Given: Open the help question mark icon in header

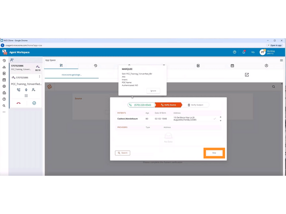Looking at the screenshot, I should coord(235,52).
